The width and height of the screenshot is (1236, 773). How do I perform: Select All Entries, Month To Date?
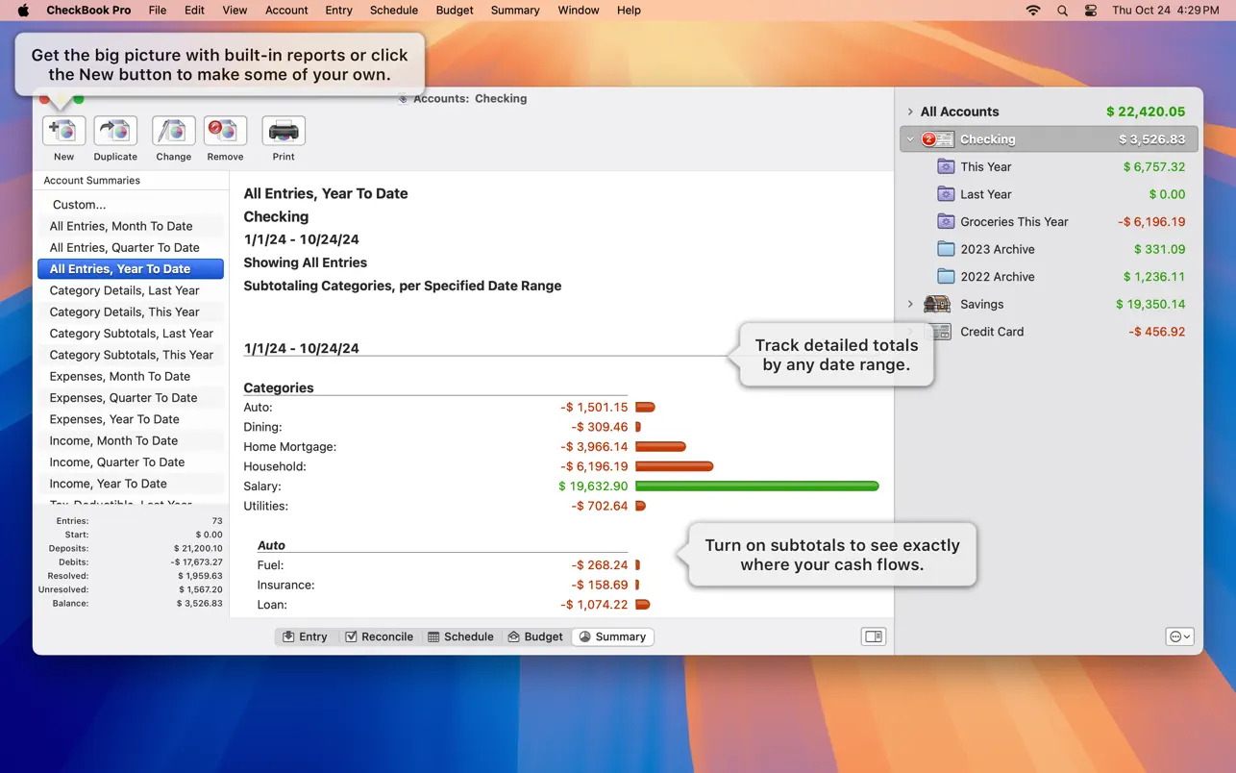(x=131, y=226)
